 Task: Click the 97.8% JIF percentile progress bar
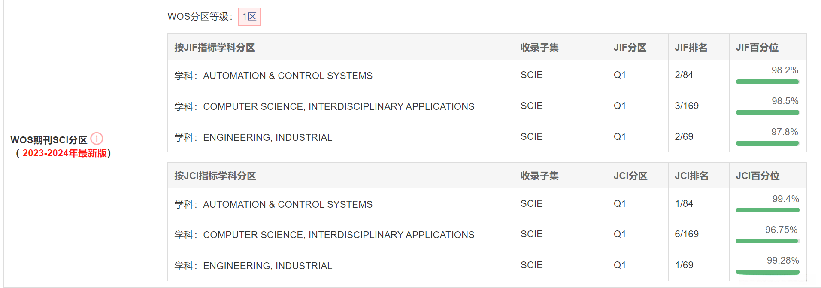[x=767, y=143]
